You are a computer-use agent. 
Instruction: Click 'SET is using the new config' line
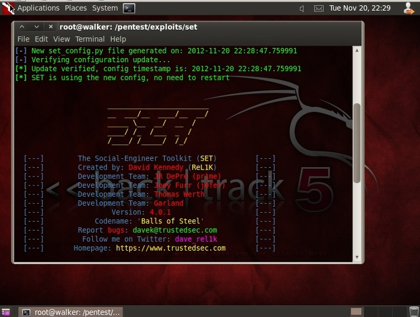pos(122,78)
